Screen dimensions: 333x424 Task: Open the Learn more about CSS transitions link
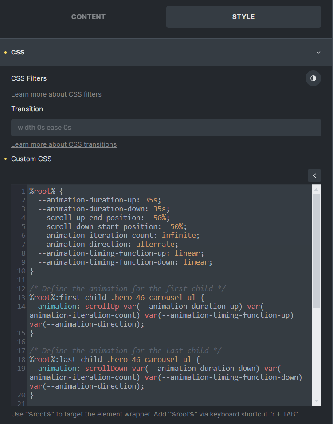click(x=64, y=144)
